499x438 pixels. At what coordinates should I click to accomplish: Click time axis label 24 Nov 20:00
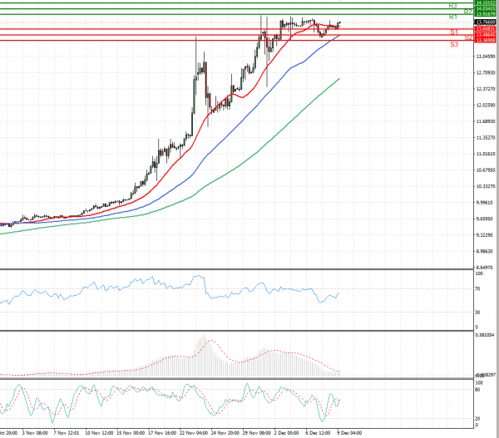(x=225, y=433)
